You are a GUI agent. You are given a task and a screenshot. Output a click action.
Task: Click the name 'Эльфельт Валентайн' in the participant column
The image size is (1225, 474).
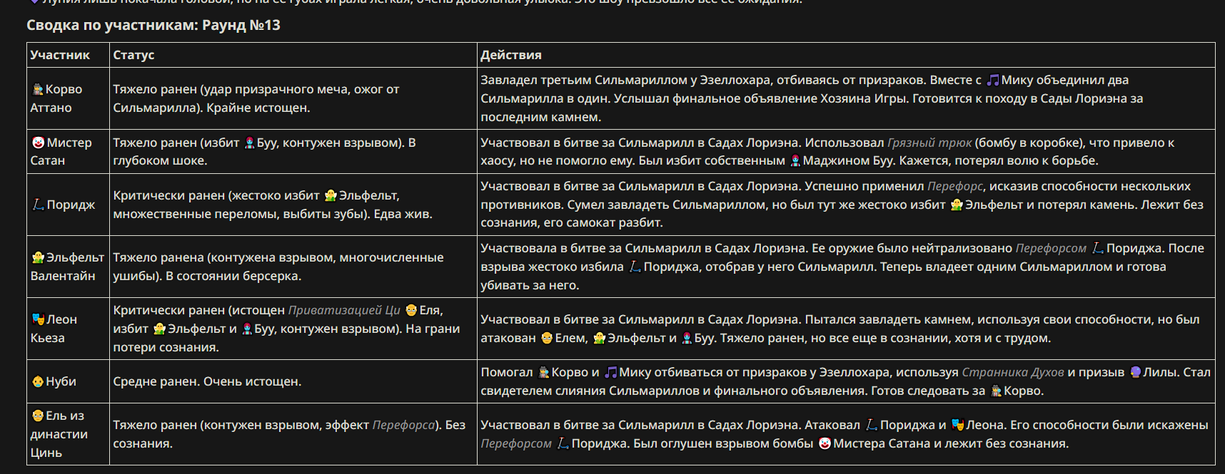68,267
